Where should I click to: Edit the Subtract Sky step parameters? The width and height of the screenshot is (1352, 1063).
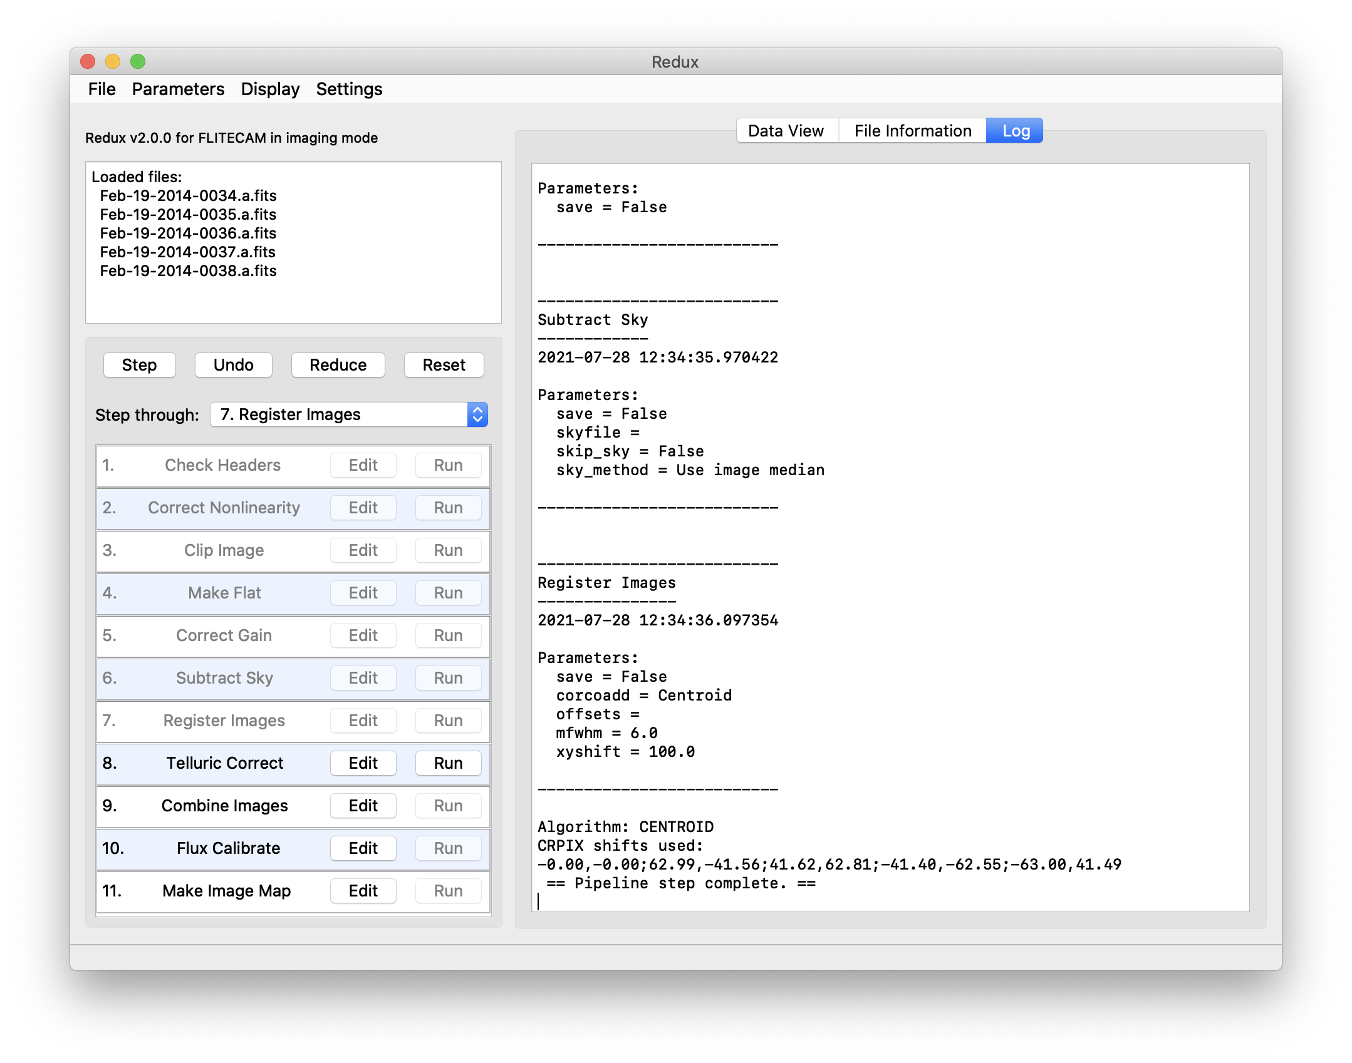point(363,677)
